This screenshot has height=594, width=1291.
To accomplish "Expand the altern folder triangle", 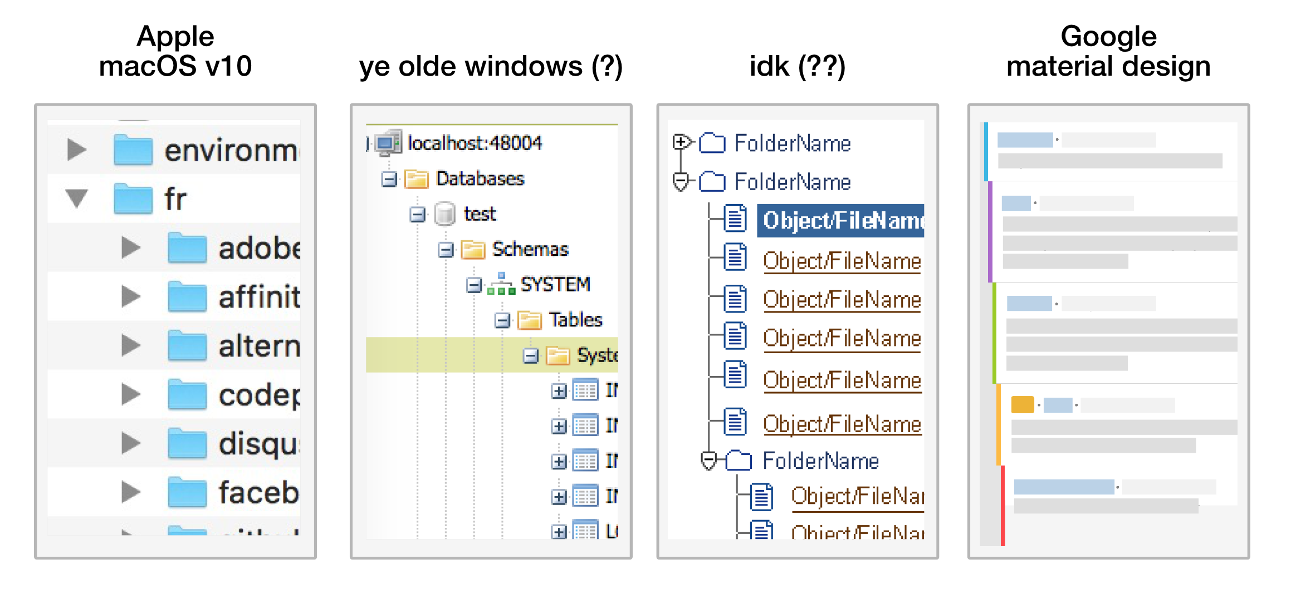I will 130,345.
